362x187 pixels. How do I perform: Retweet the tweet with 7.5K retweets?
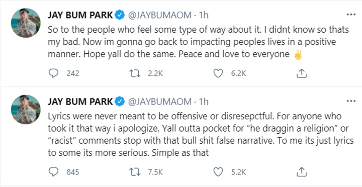(x=135, y=172)
